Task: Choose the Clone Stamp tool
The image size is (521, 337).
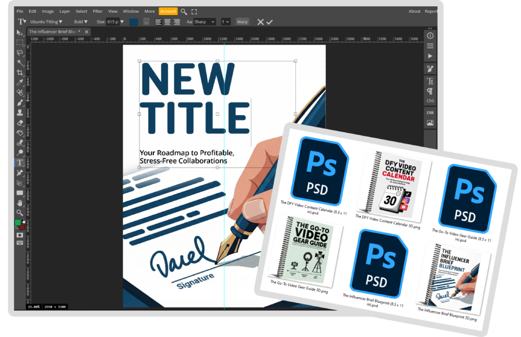Action: 20,113
